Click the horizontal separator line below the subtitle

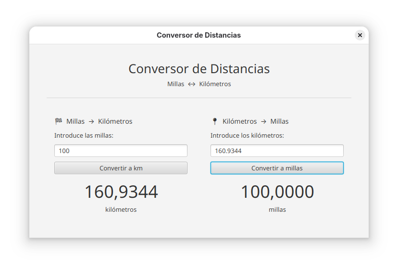point(199,98)
